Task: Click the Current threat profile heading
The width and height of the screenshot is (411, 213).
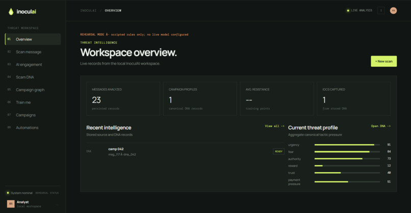Action: point(313,127)
